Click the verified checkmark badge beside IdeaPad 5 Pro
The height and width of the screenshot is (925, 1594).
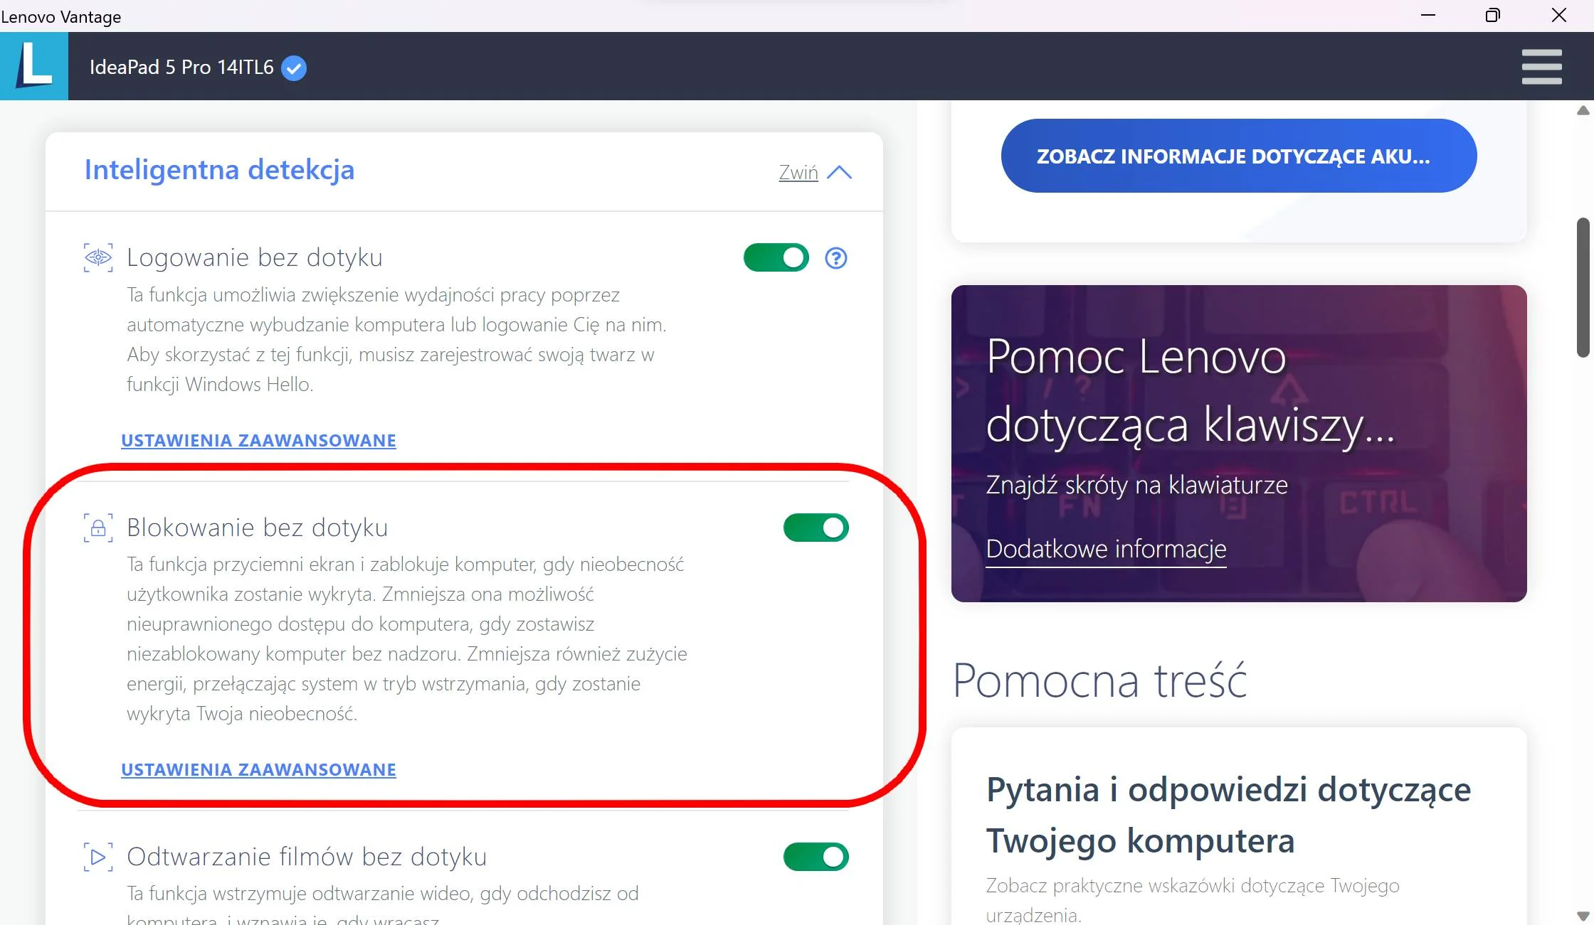[294, 68]
